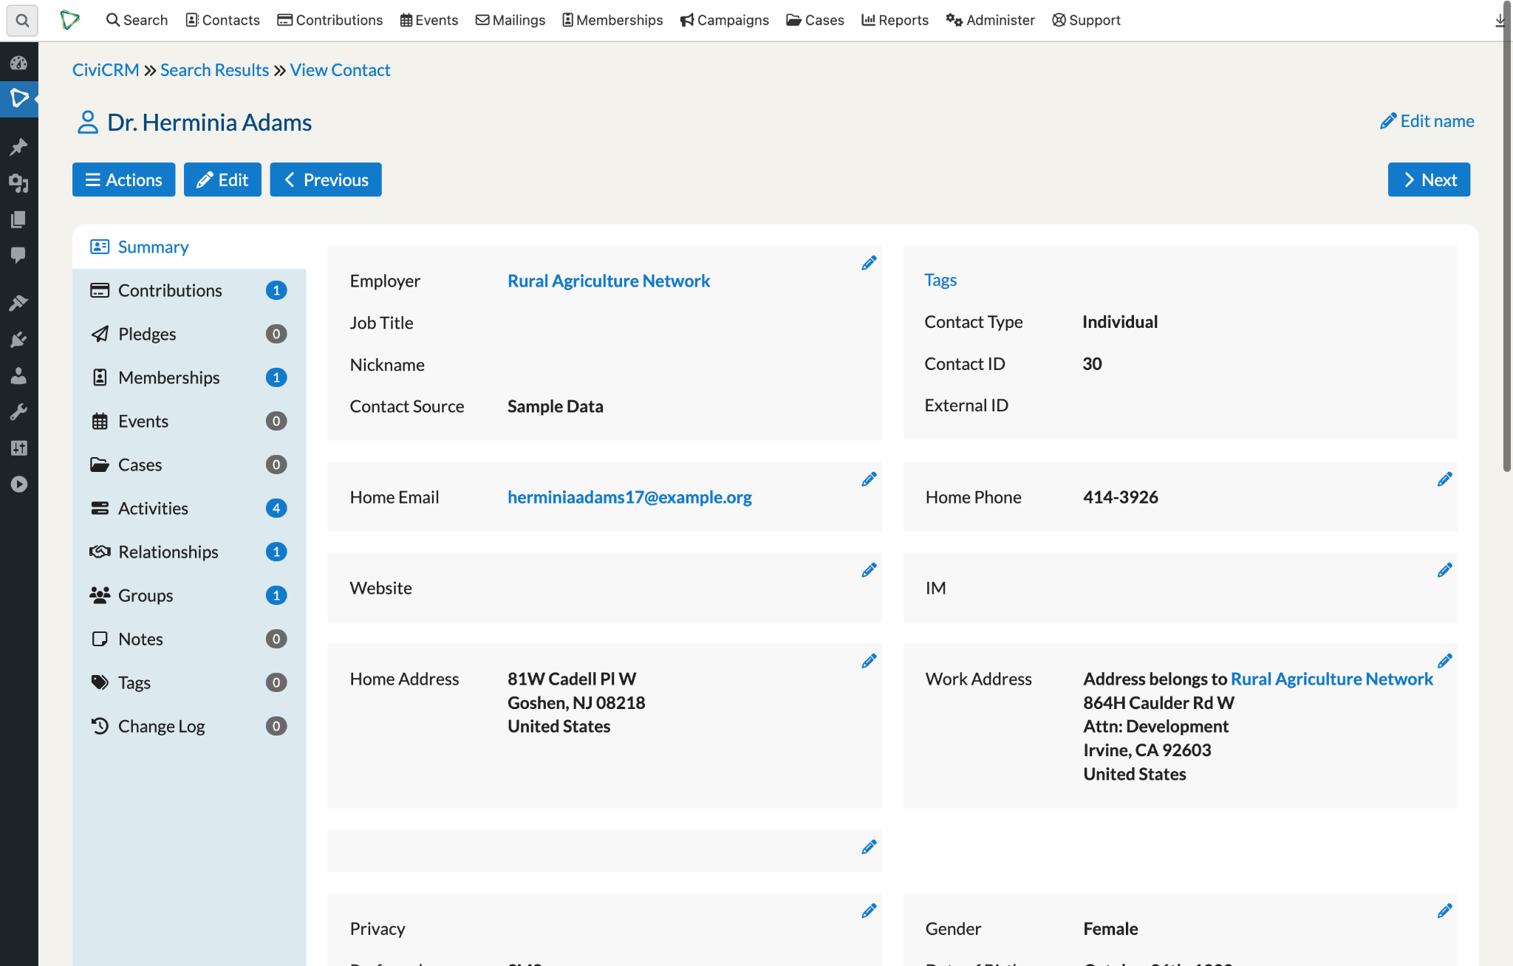Open the Contacts menu

(222, 20)
